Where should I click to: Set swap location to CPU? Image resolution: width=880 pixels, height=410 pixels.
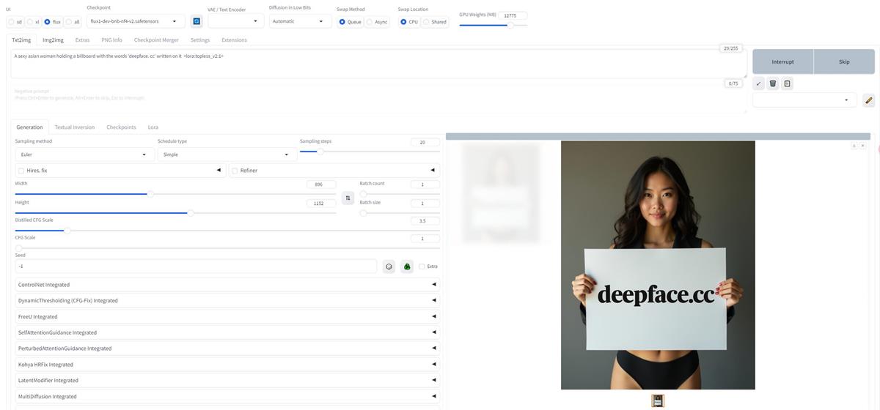(409, 22)
